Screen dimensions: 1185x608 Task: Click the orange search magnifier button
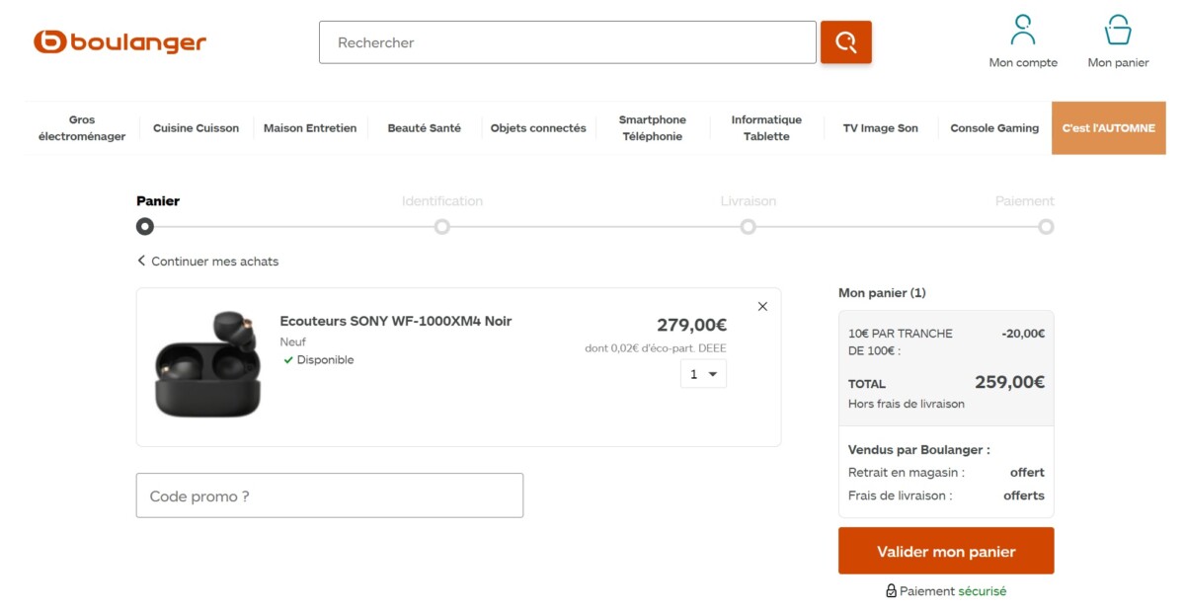846,42
